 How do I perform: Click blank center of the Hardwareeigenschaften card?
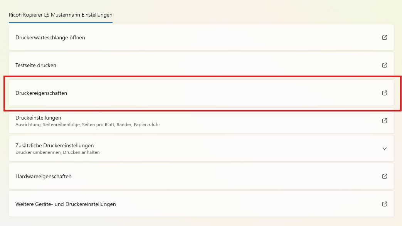(x=200, y=176)
